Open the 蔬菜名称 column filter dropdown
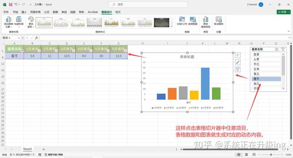 [22, 51]
